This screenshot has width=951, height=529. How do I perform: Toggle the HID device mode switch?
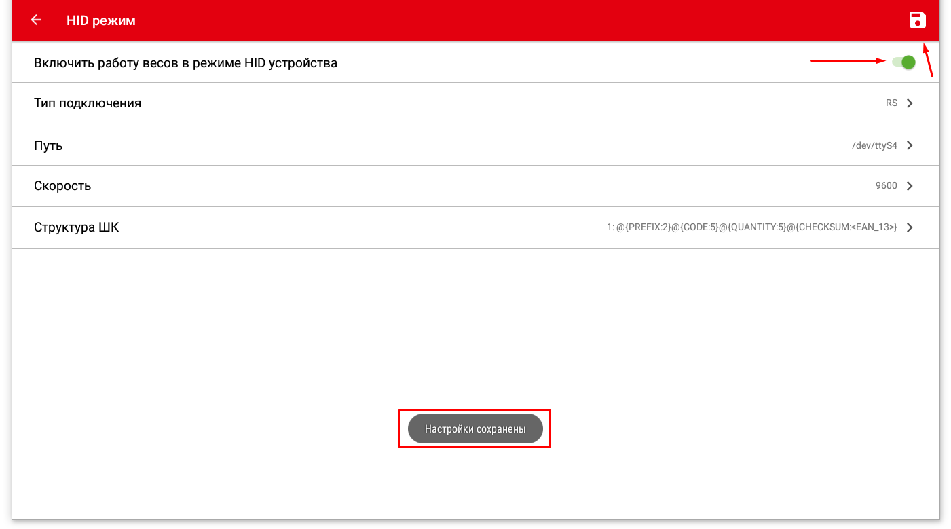(904, 62)
